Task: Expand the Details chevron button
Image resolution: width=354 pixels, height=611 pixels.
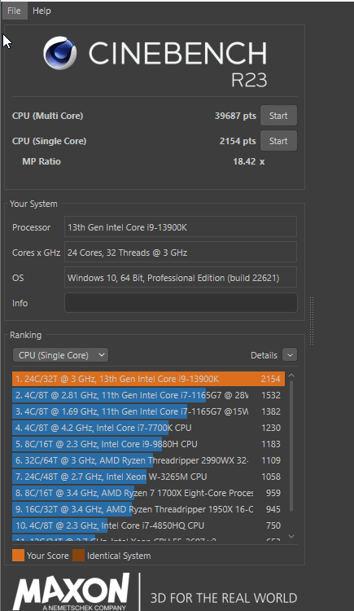Action: 290,355
